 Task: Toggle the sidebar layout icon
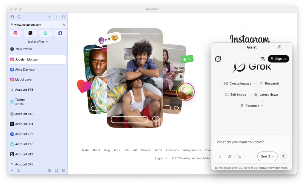12,17
